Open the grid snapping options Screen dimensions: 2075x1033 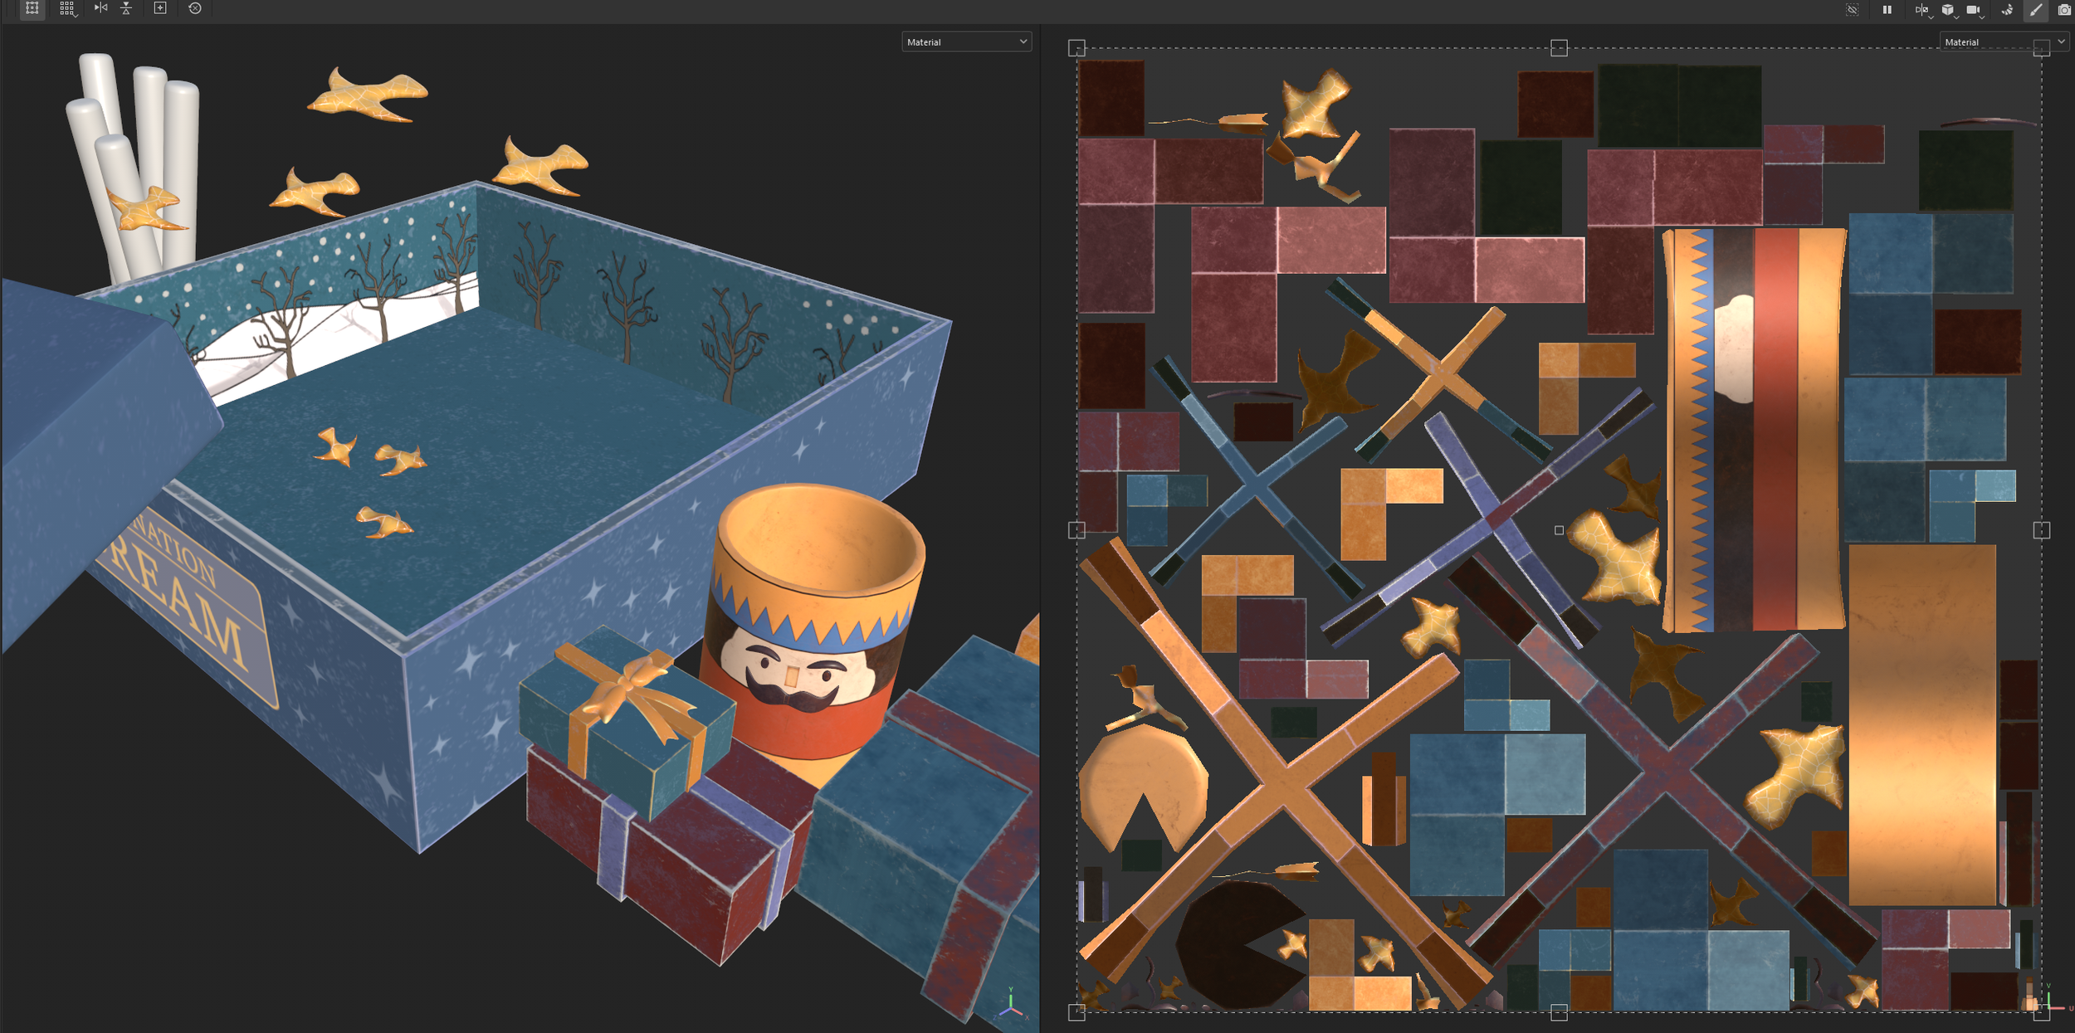pyautogui.click(x=67, y=8)
